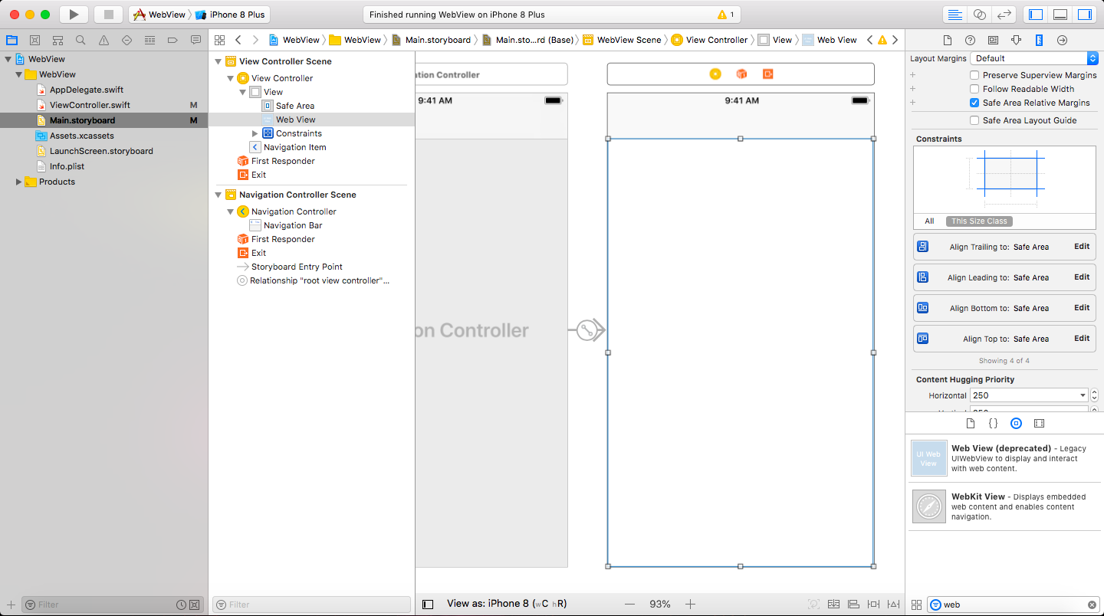Screen dimensions: 1104x616
Task: Expand the Products folder
Action: 18,182
